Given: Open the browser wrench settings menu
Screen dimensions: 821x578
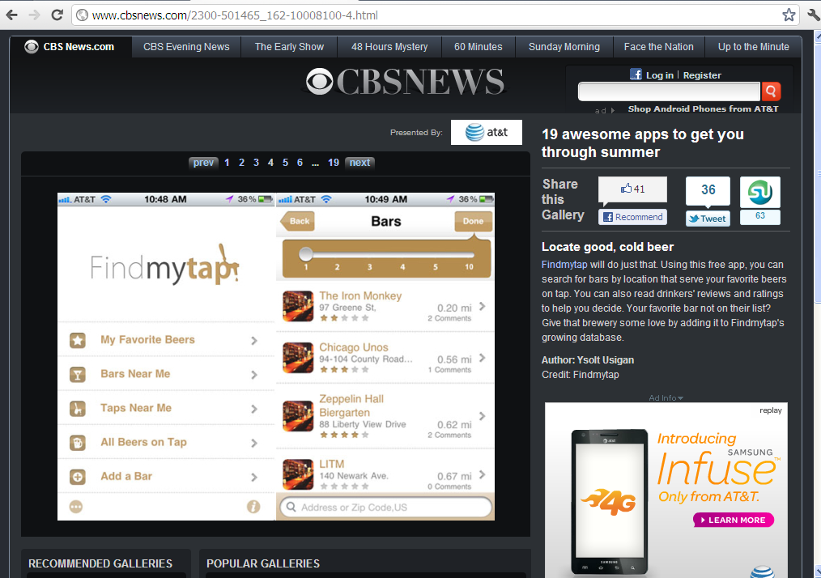Looking at the screenshot, I should click(815, 15).
